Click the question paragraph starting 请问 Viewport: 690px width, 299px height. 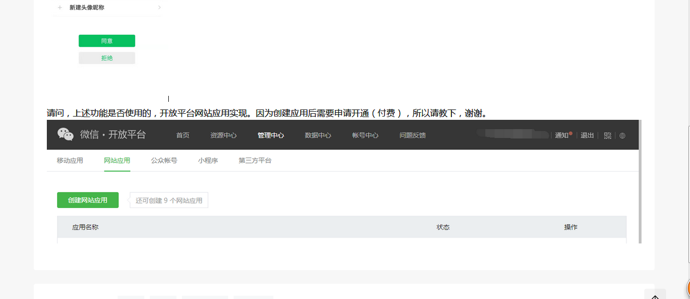(267, 113)
